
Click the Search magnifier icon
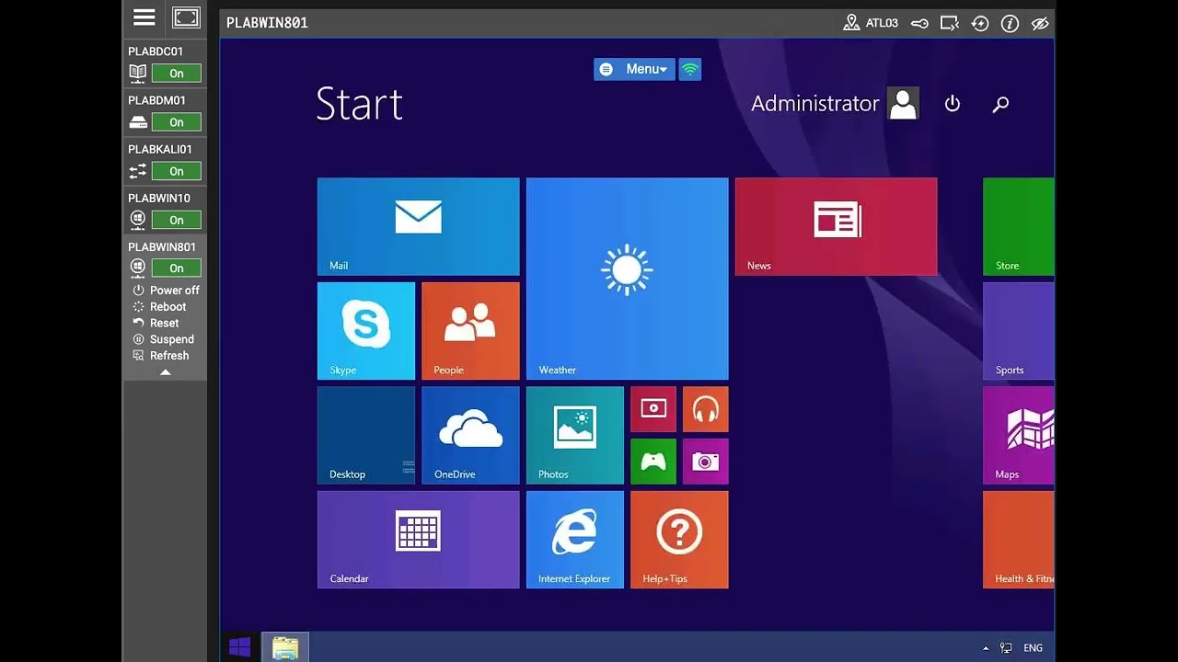coord(1000,104)
